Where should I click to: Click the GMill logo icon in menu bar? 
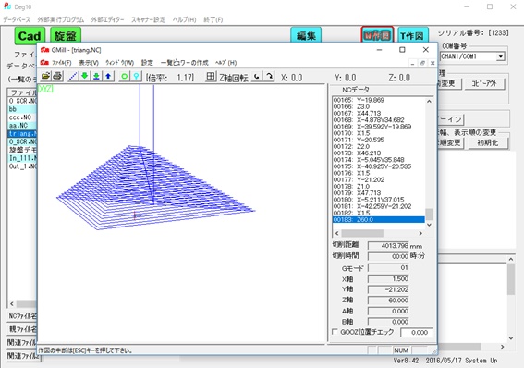coord(44,63)
